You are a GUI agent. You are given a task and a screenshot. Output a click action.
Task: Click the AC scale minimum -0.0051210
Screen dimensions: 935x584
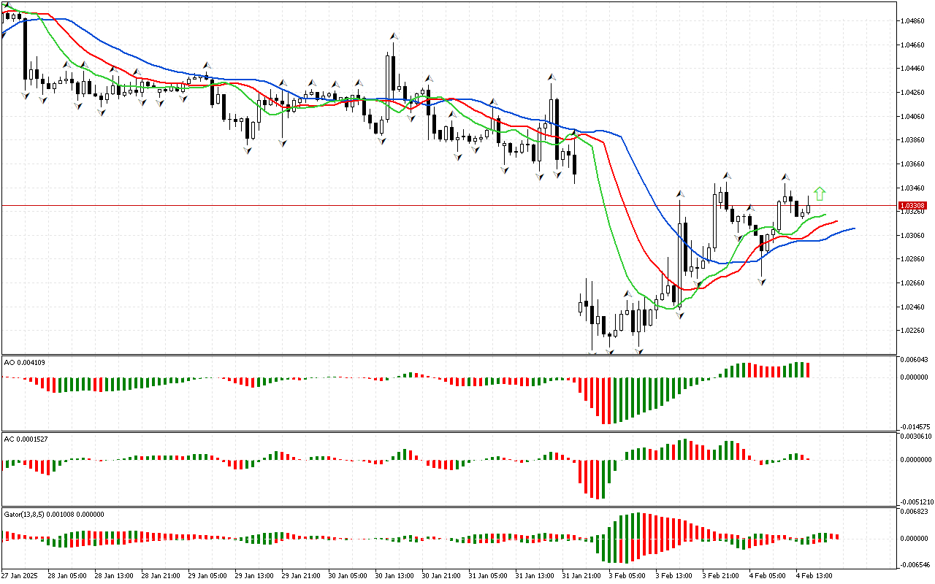click(x=916, y=502)
